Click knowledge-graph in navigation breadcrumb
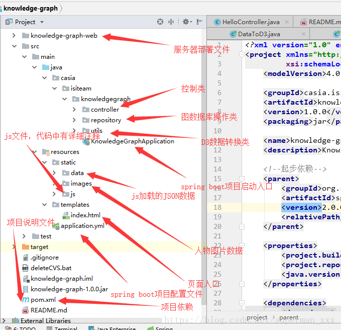Image resolution: width=341 pixels, height=330 pixels. (x=31, y=8)
